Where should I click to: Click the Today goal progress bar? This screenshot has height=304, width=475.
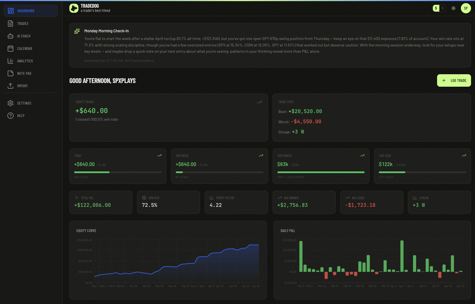tap(118, 172)
